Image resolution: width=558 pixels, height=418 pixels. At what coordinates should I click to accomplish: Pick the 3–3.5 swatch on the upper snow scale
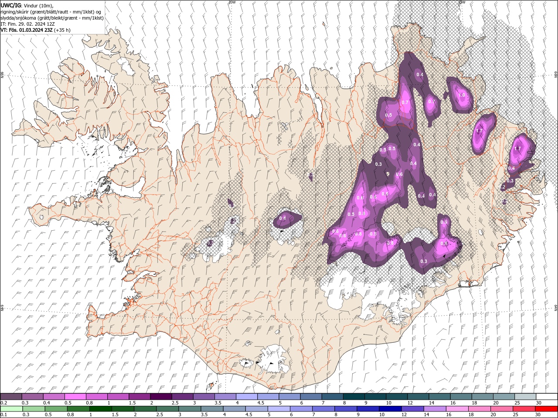(x=204, y=397)
